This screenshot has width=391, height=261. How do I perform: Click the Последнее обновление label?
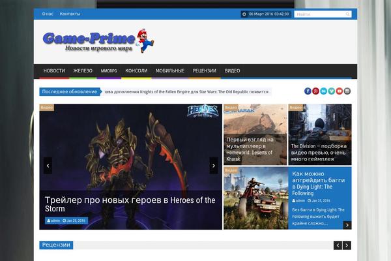pyautogui.click(x=70, y=91)
